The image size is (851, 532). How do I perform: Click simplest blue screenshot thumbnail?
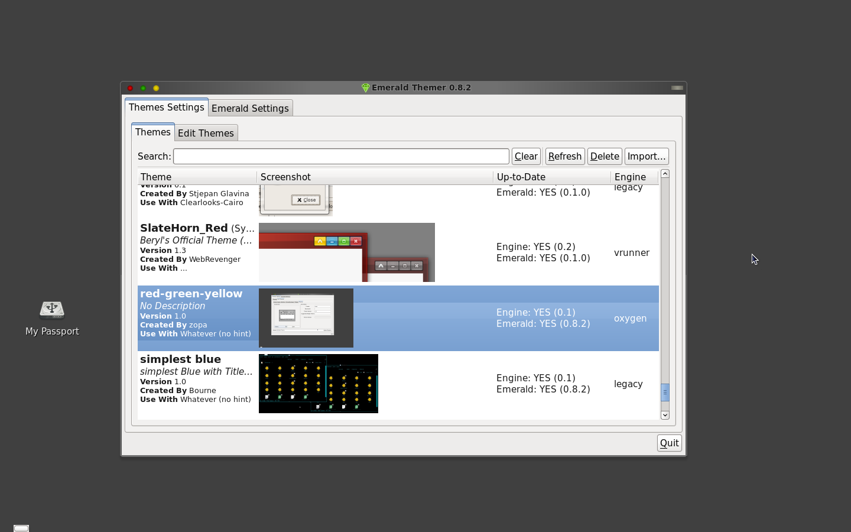(319, 384)
